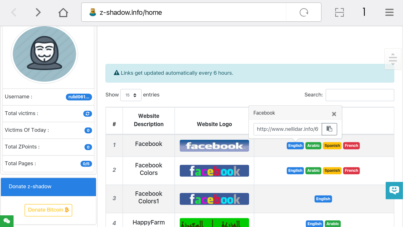This screenshot has height=227, width=403.
Task: Click the English badge in Facebook Colors row
Action: [295, 171]
